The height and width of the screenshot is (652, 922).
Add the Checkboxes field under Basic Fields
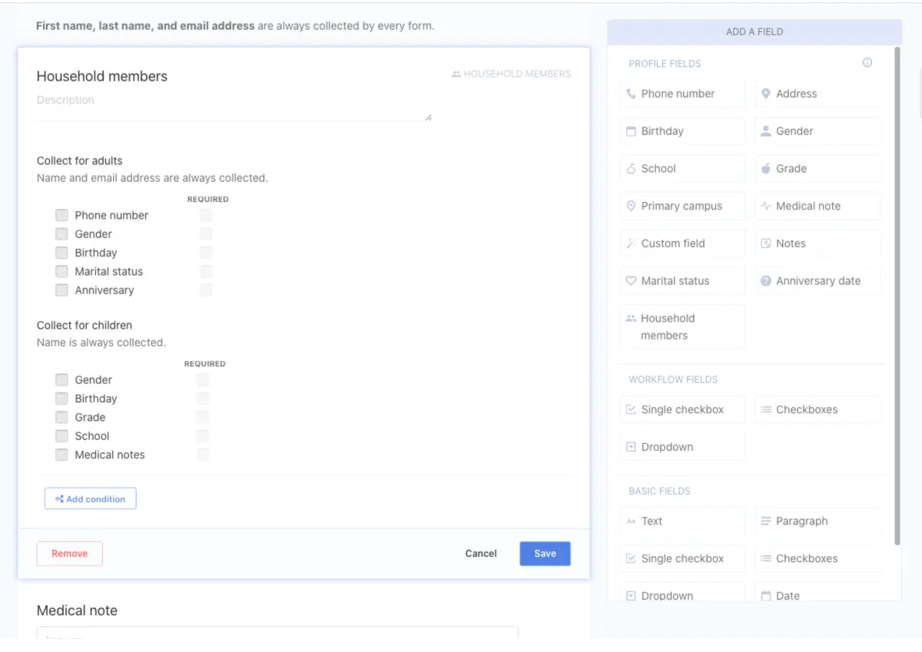click(x=818, y=559)
